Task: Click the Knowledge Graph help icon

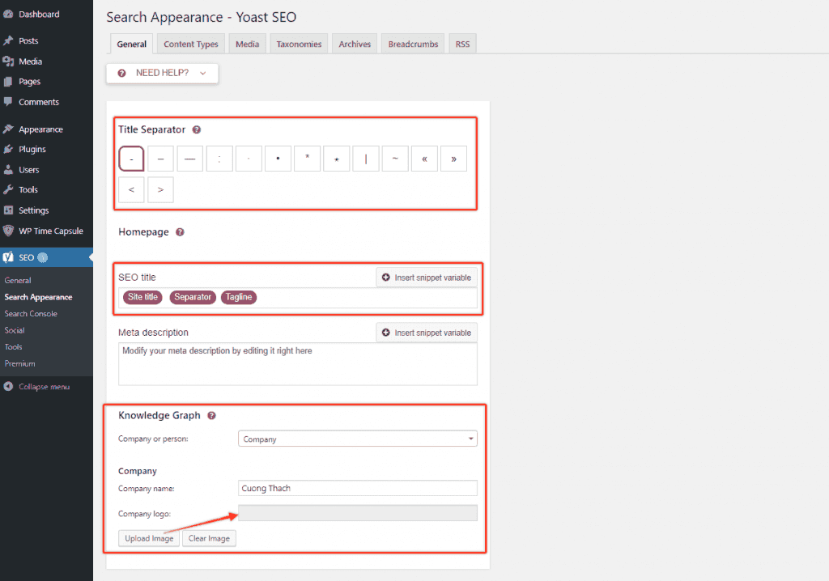Action: pyautogui.click(x=211, y=416)
